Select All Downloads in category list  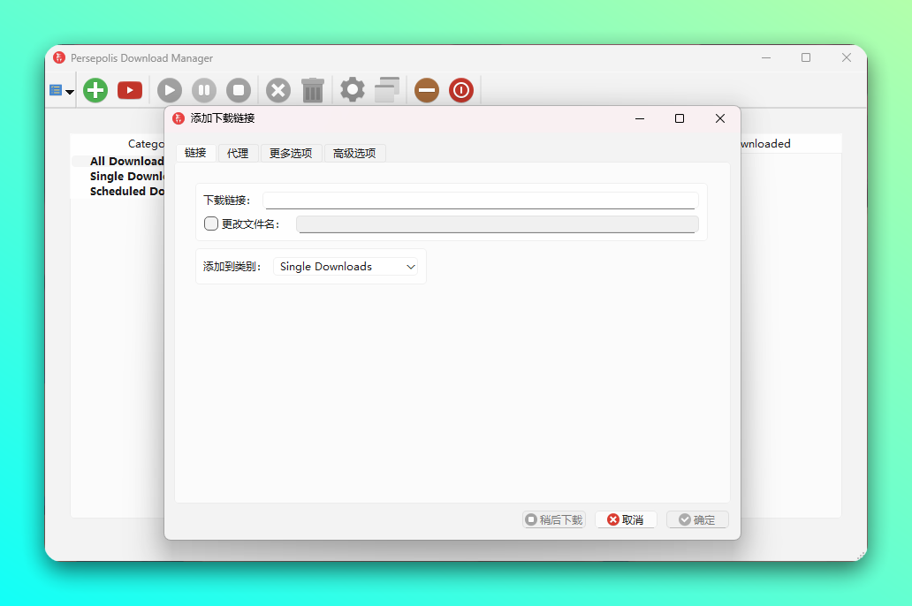[x=126, y=162]
